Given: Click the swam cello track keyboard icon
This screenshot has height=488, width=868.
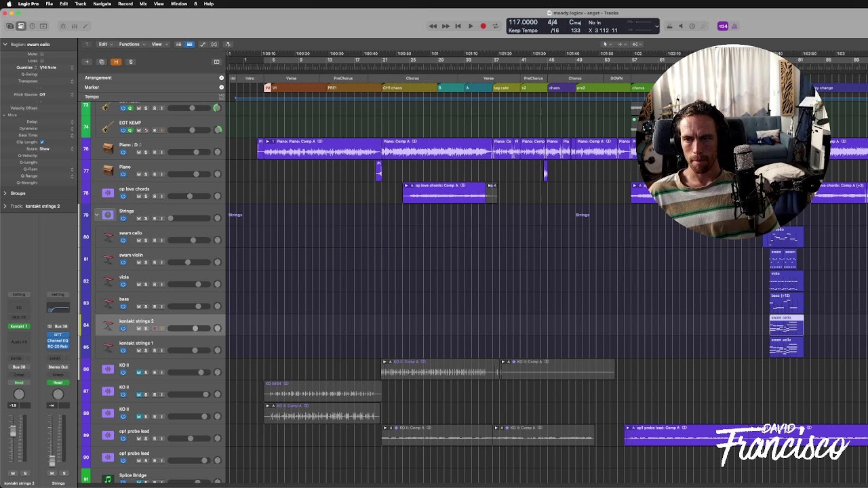Looking at the screenshot, I should coord(108,237).
